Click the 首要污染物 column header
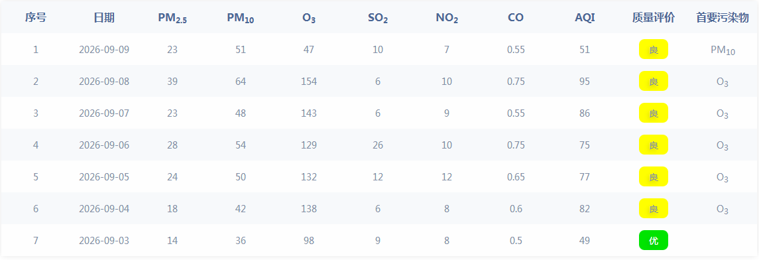 [x=723, y=18]
